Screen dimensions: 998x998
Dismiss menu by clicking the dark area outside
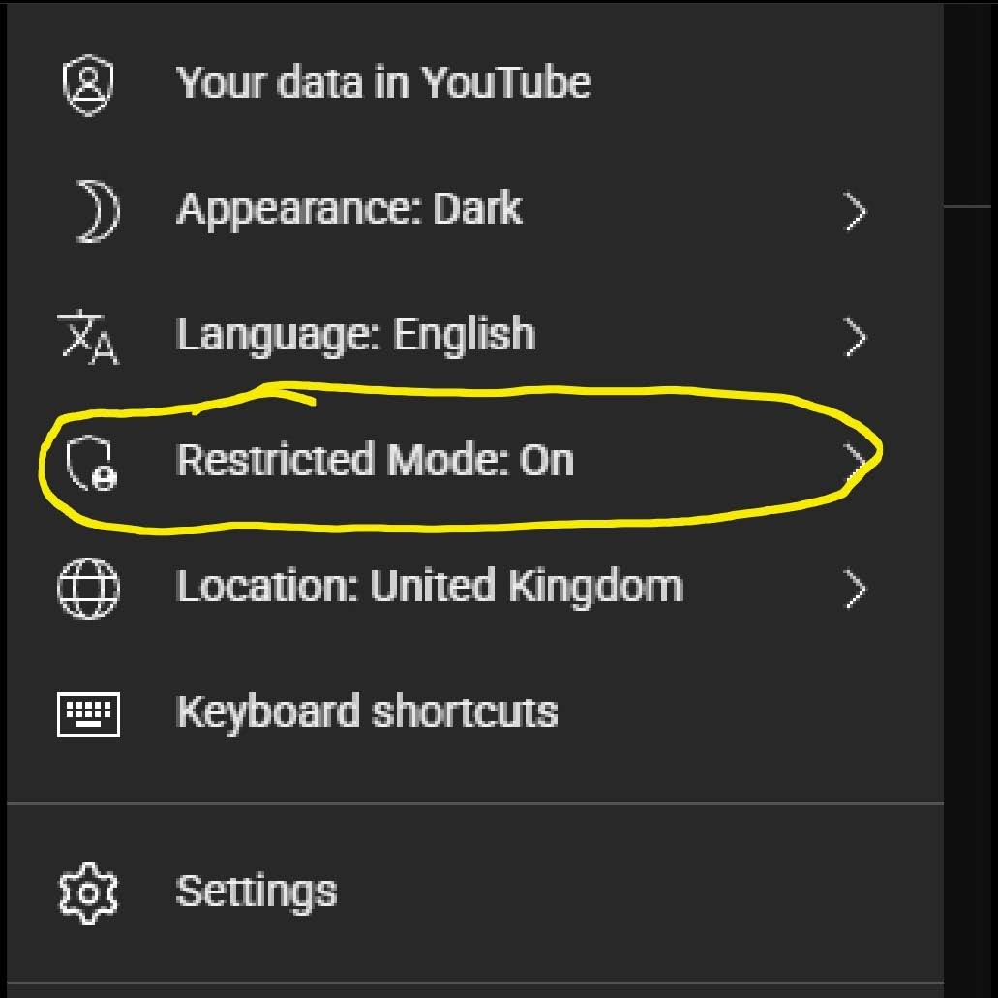(x=970, y=581)
